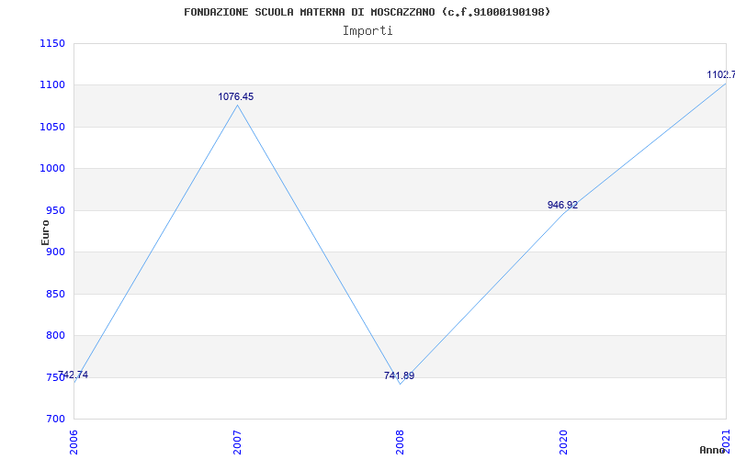This screenshot has width=735, height=459.
Task: Select the 741.89 data label
Action: coord(399,375)
